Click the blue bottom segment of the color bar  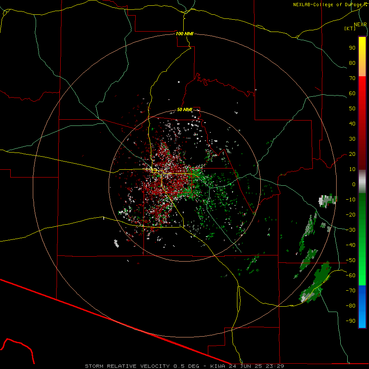click(362, 307)
